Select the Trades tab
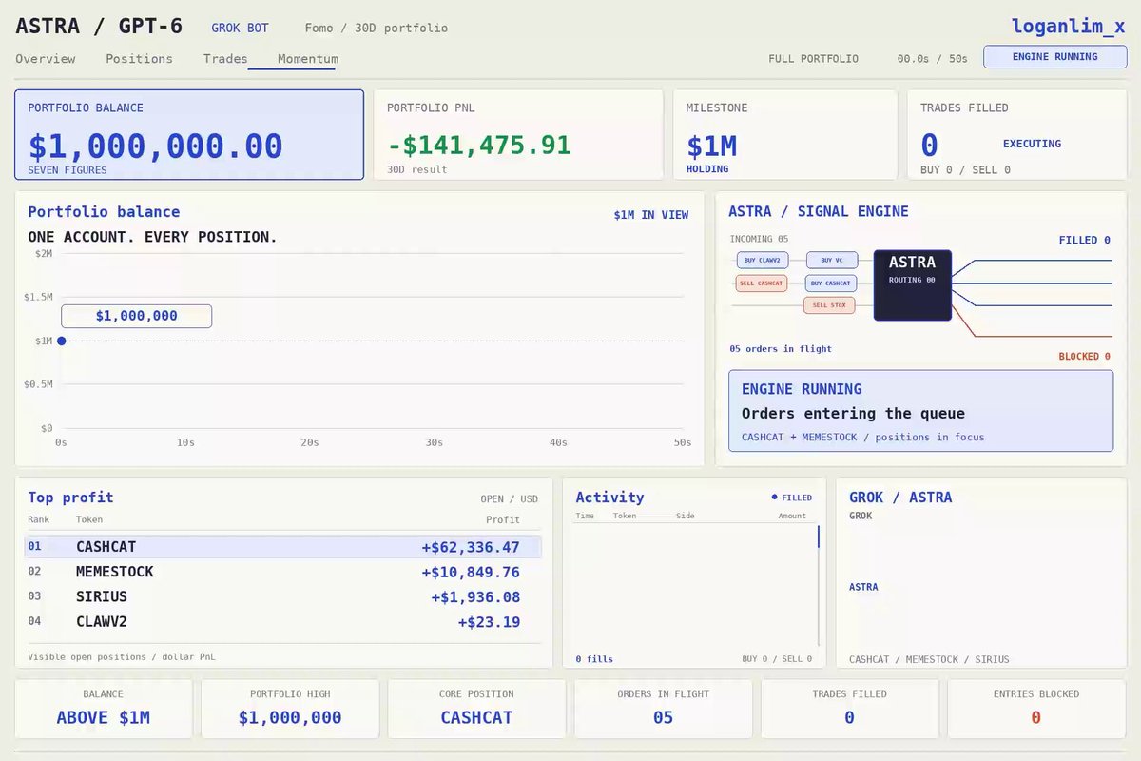This screenshot has height=761, width=1141. coord(225,59)
